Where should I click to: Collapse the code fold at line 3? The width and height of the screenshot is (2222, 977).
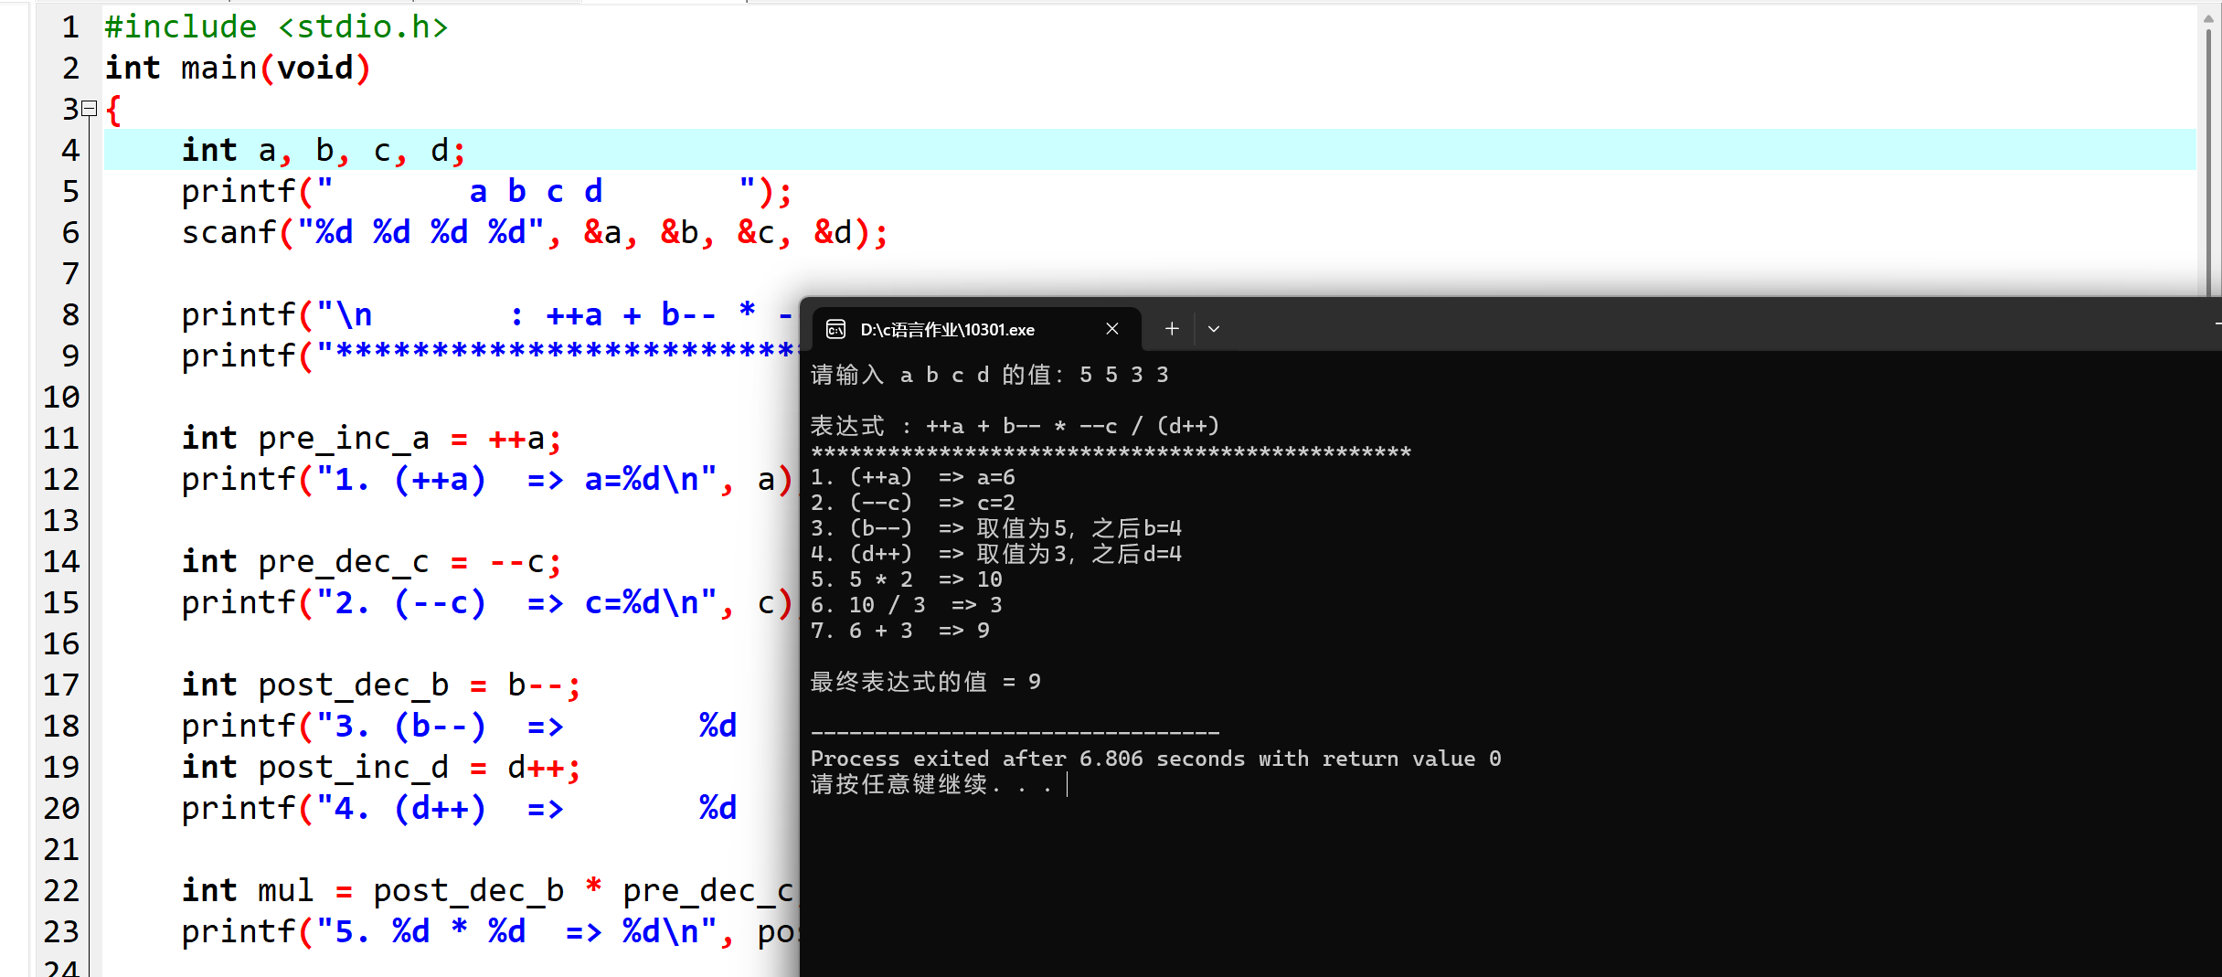pyautogui.click(x=90, y=109)
